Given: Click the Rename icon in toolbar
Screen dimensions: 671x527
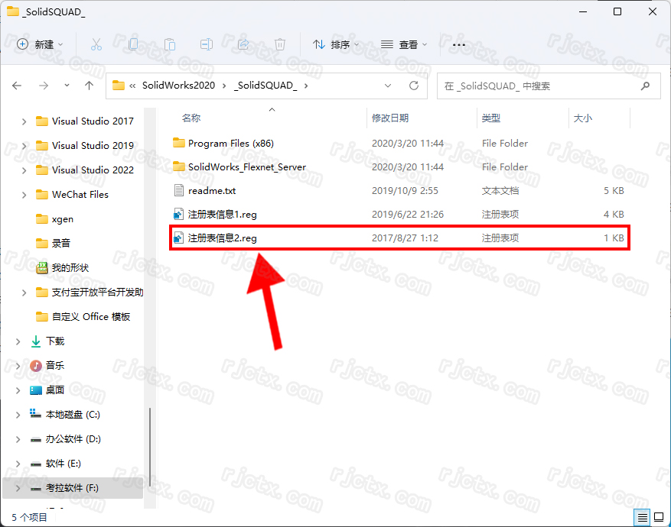Looking at the screenshot, I should (207, 45).
